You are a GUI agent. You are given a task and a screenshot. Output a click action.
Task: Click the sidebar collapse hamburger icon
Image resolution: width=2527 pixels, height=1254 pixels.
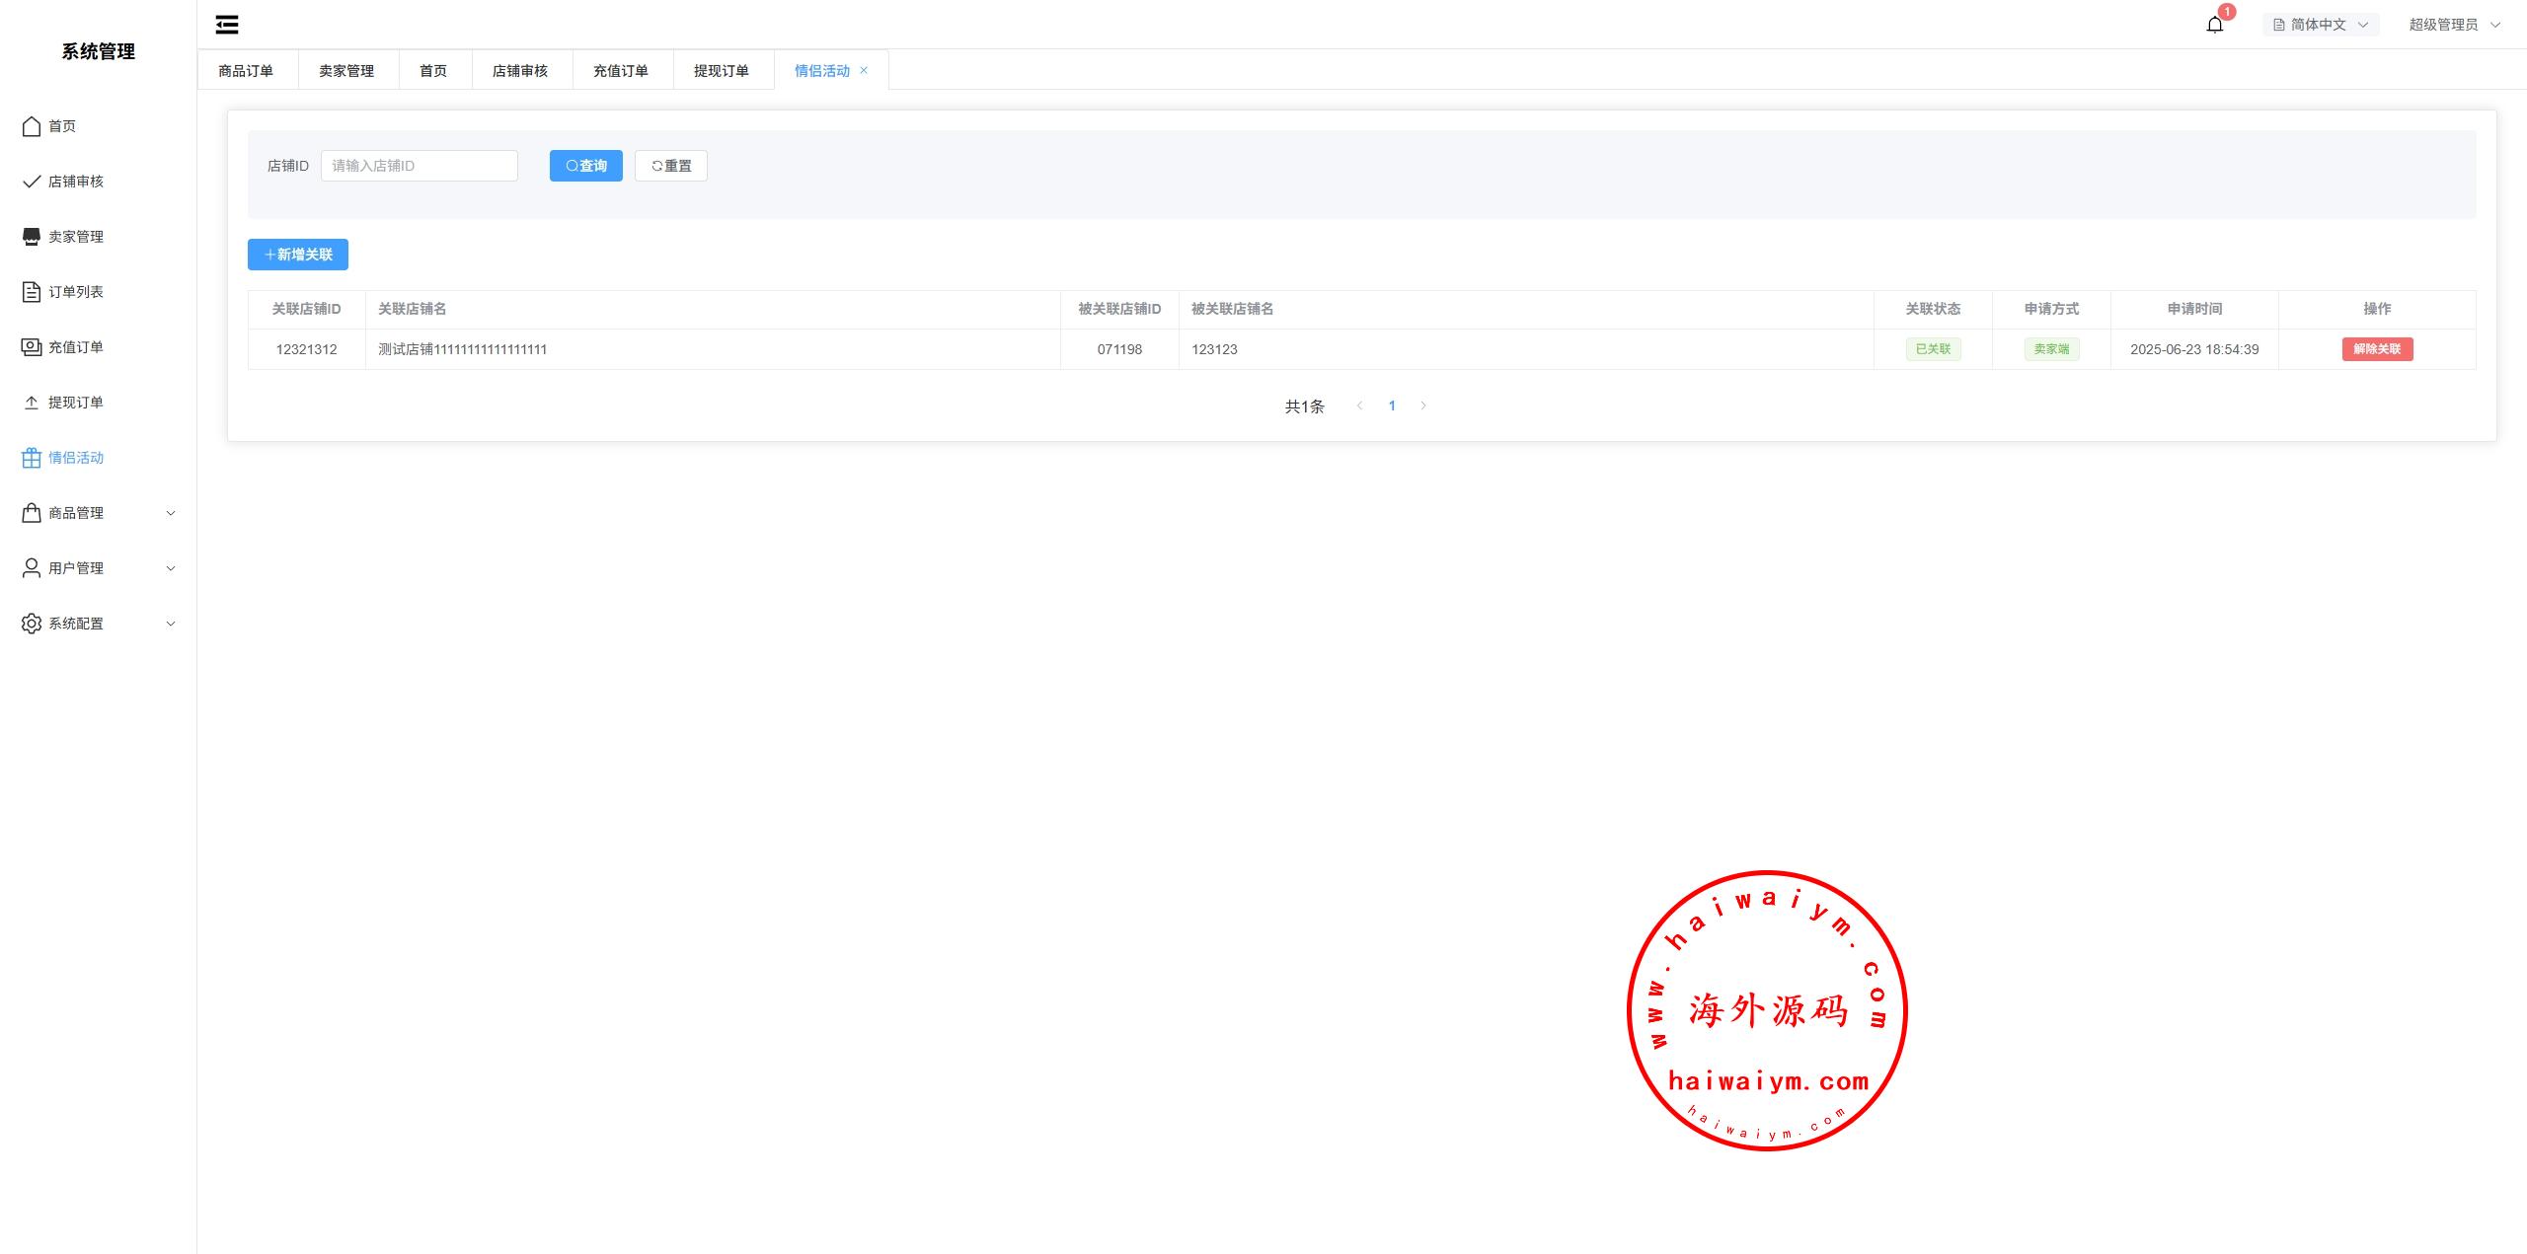pyautogui.click(x=227, y=25)
